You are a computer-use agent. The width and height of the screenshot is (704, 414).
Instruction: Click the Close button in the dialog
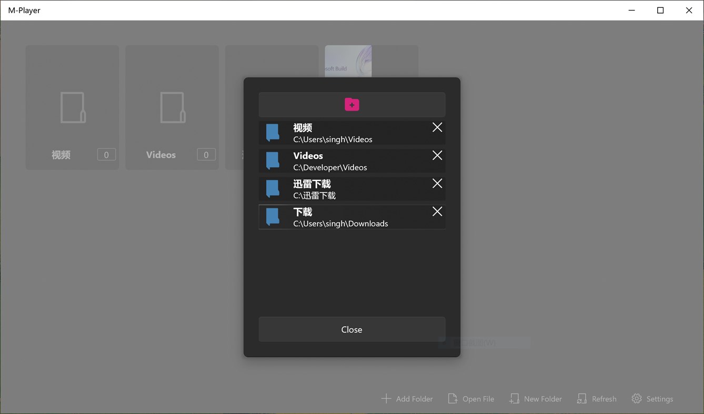click(351, 329)
